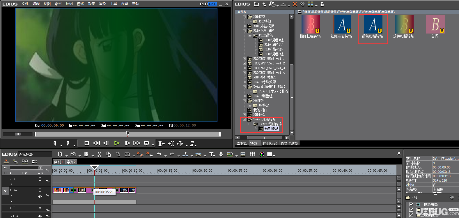Toggle title mute on the 1 T track

(x=40, y=208)
